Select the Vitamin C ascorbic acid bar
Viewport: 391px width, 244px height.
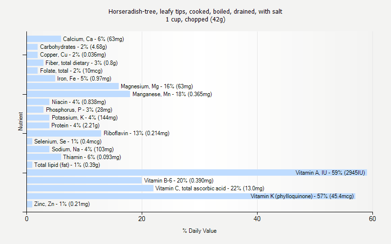pyautogui.click(x=90, y=188)
